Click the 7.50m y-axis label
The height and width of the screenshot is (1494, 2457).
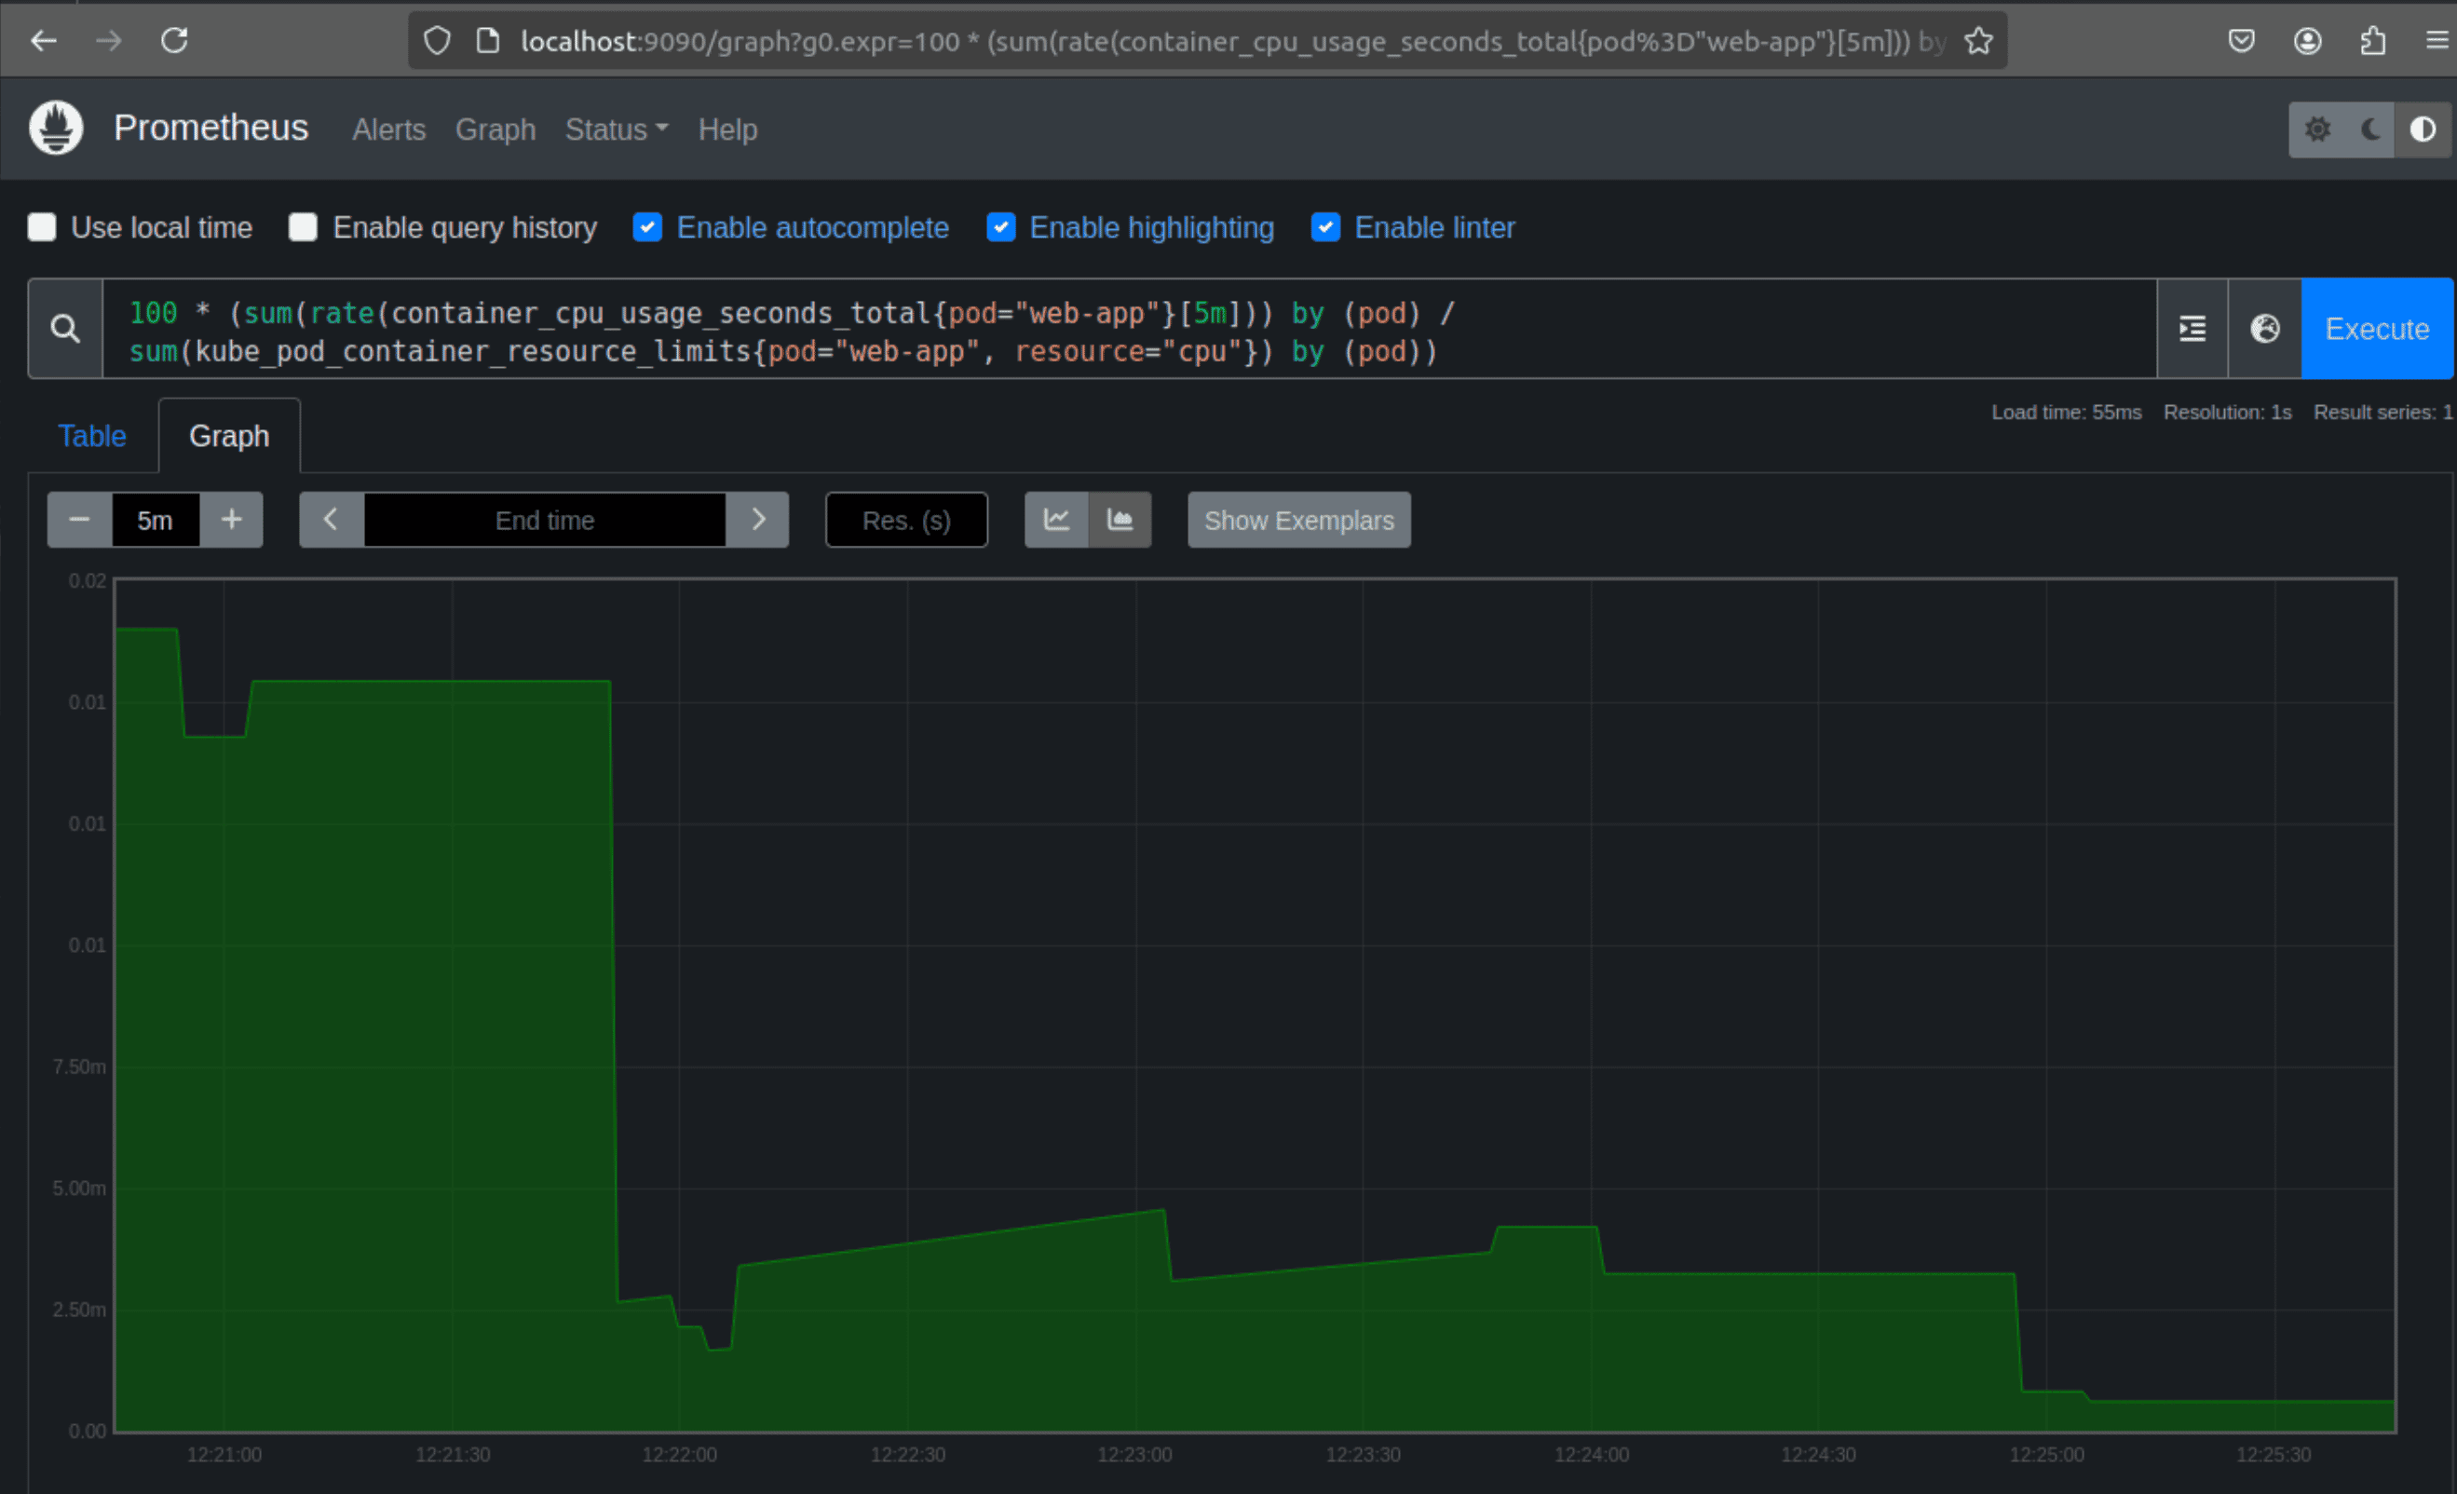(x=79, y=1066)
